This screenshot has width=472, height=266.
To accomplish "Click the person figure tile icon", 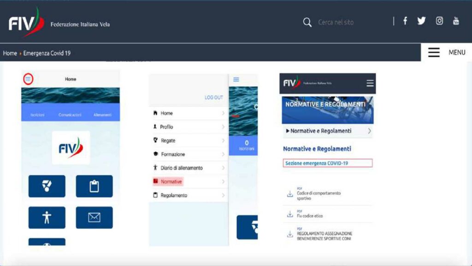I will click(x=47, y=218).
